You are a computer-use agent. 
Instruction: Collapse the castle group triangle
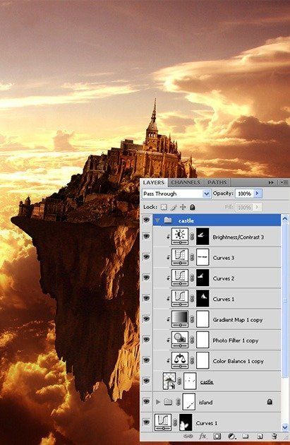pos(157,220)
